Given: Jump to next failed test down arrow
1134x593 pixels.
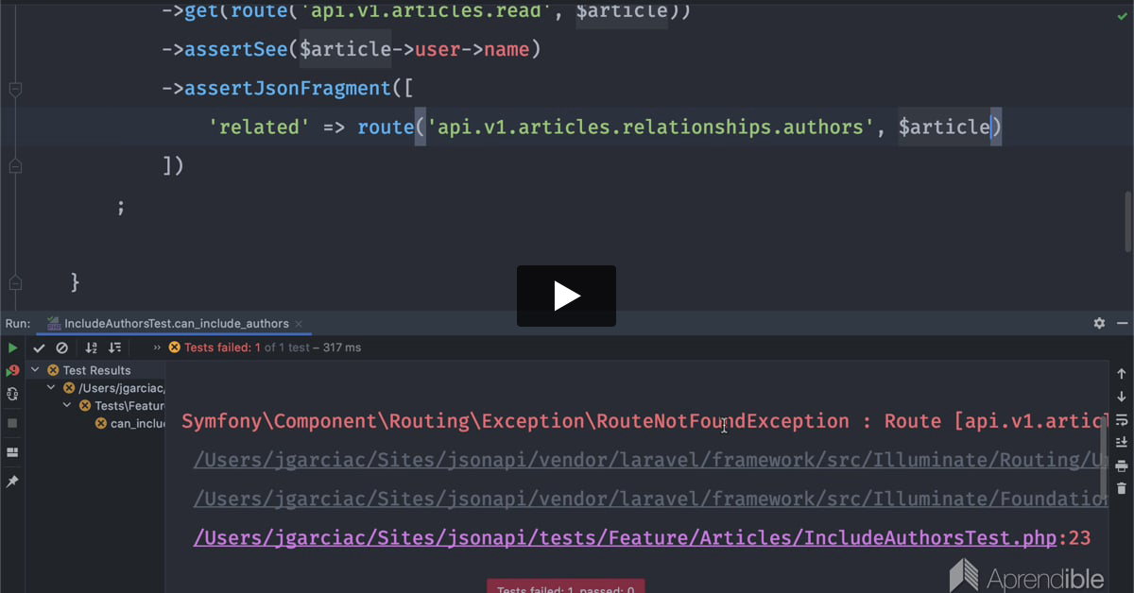Looking at the screenshot, I should 1122,397.
